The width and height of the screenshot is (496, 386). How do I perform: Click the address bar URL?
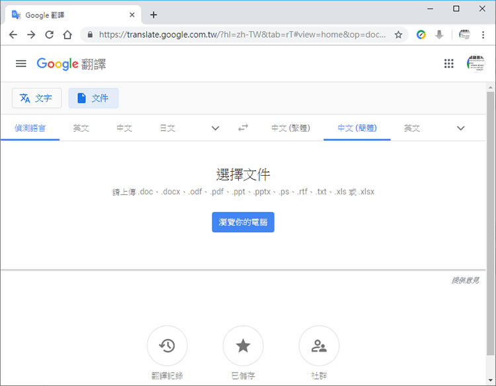(242, 34)
